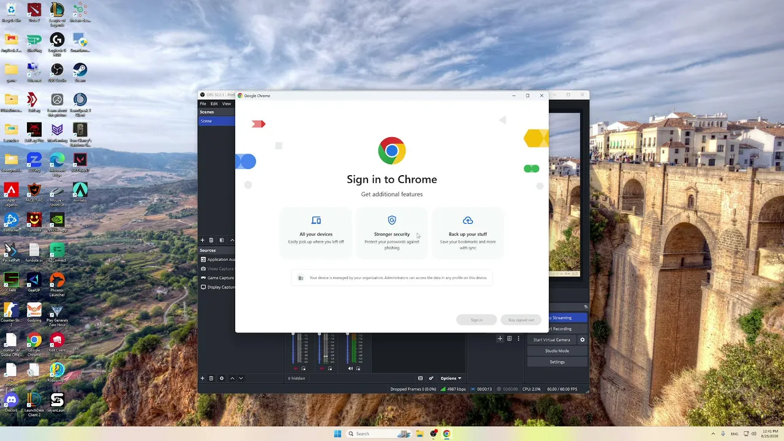Screen dimensions: 784x441
Task: Open the Apex Legends desktop shortcut
Action: click(x=11, y=194)
